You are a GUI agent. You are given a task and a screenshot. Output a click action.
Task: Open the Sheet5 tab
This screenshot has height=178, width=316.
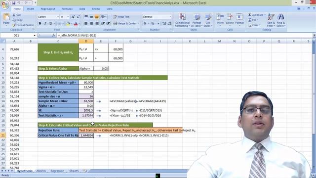coord(74,171)
